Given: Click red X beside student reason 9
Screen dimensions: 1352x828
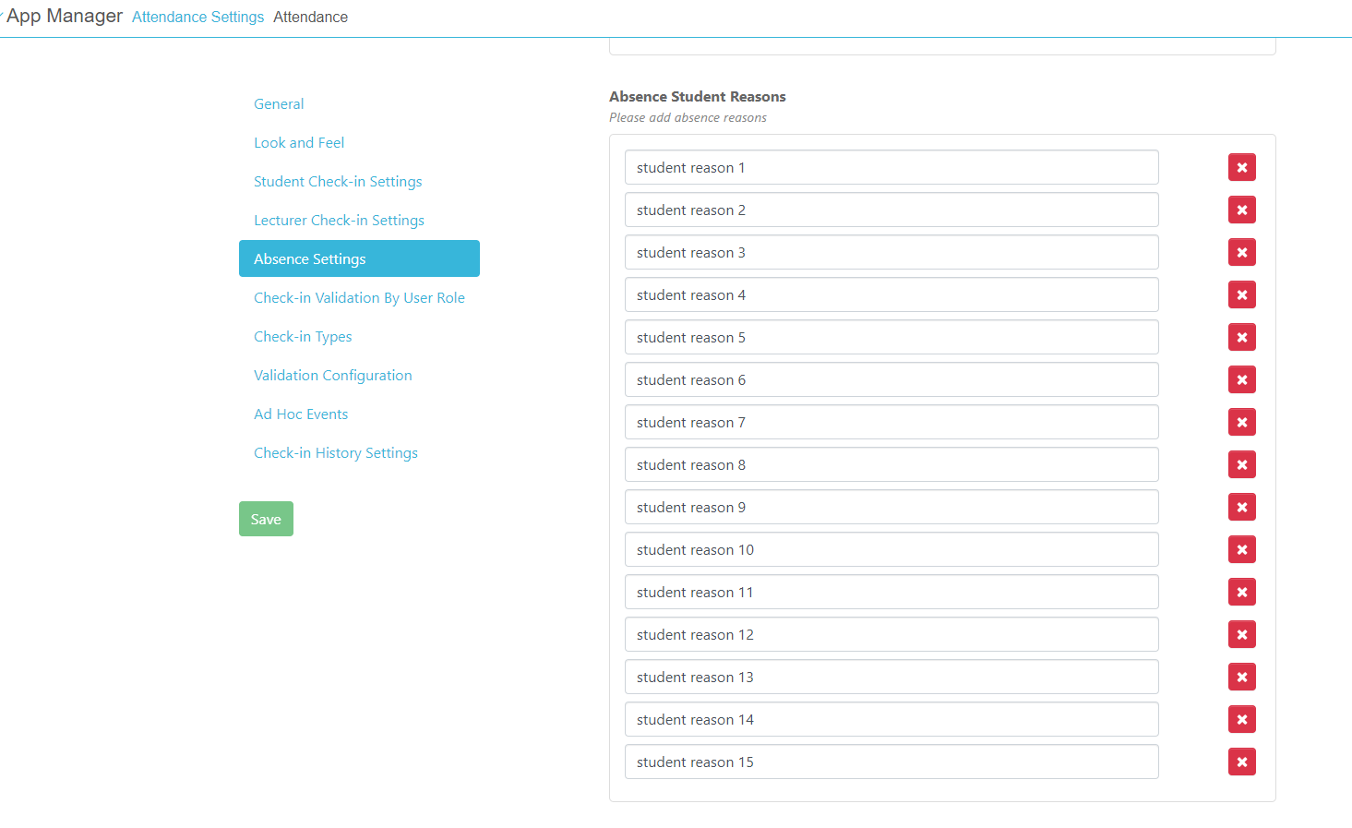Looking at the screenshot, I should pyautogui.click(x=1241, y=507).
